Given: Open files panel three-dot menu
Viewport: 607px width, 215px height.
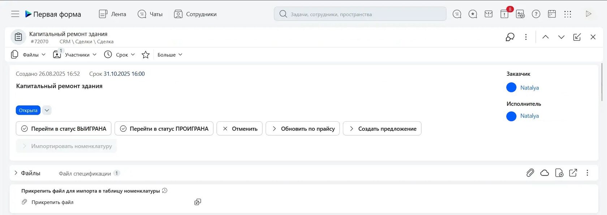Looking at the screenshot, I should click(x=587, y=173).
